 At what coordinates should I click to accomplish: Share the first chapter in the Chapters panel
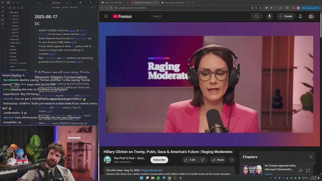coord(301,170)
